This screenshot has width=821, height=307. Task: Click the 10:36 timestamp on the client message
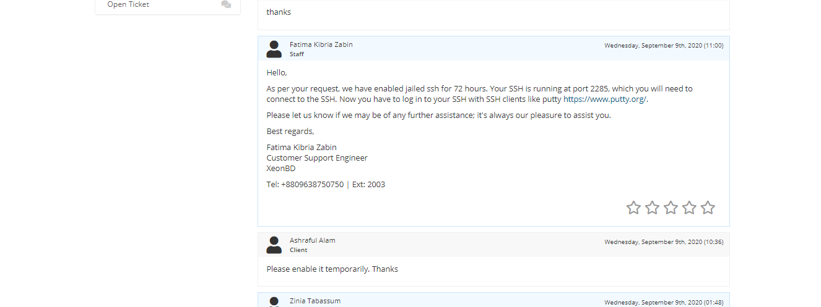click(663, 242)
